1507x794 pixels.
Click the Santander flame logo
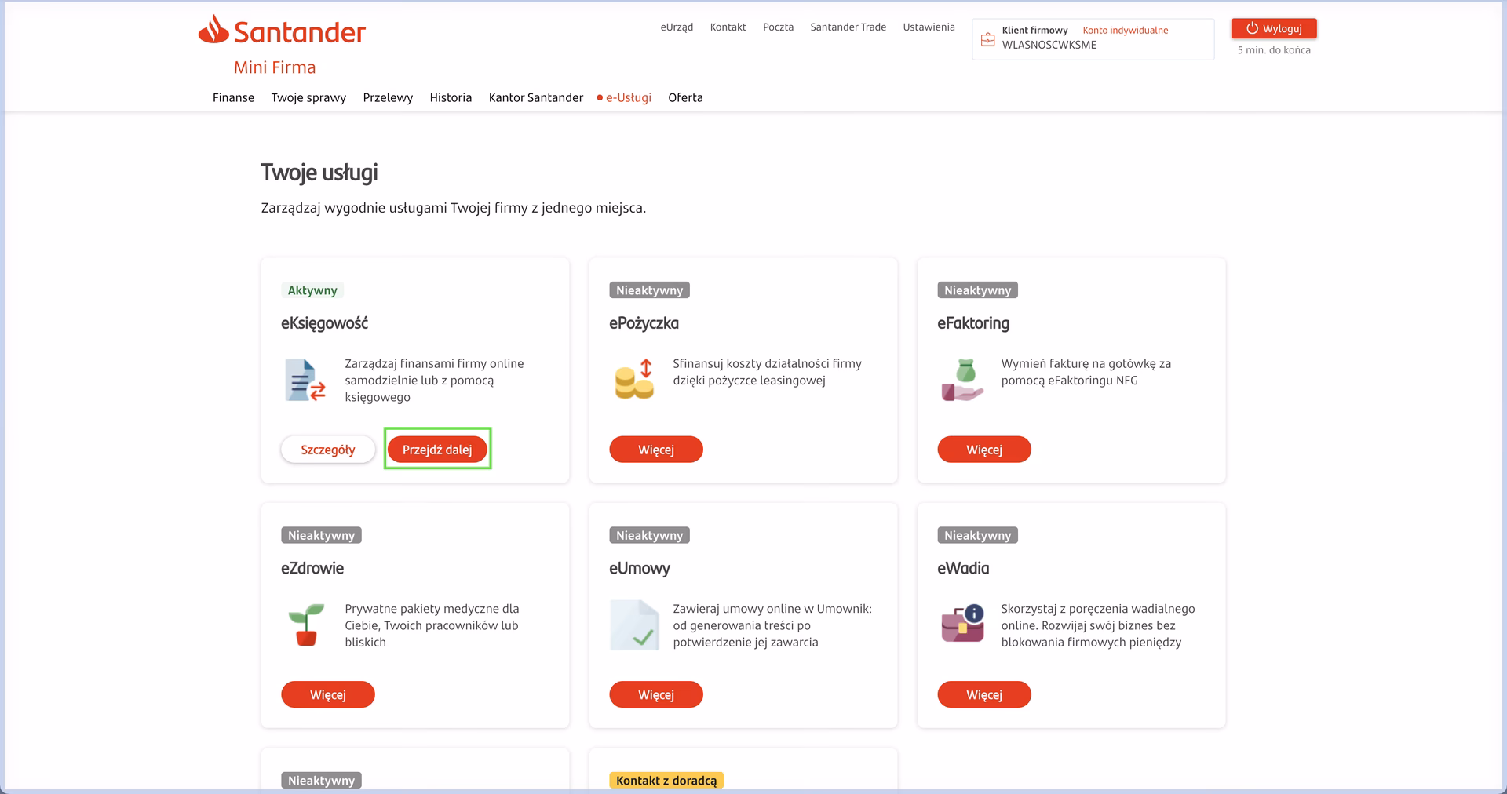(x=213, y=30)
